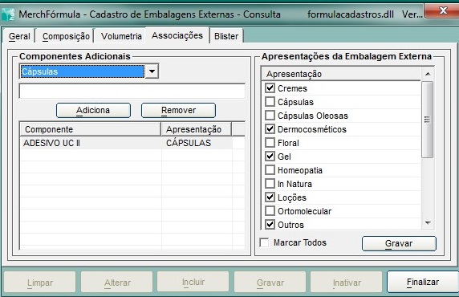The image size is (459, 297).
Task: Switch to the Composição tab
Action: [x=66, y=36]
